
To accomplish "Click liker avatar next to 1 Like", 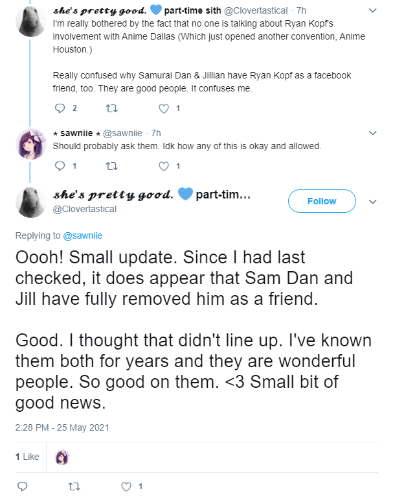I will pos(62,457).
